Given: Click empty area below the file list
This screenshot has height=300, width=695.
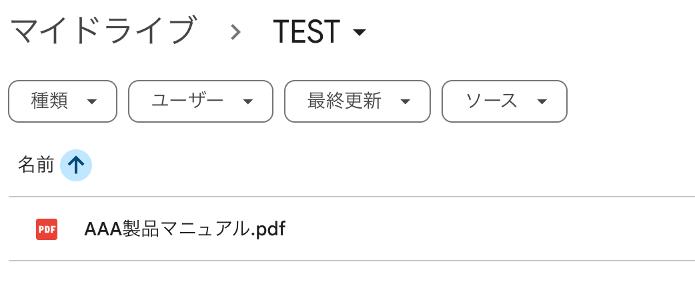Looking at the screenshot, I should pos(347,281).
